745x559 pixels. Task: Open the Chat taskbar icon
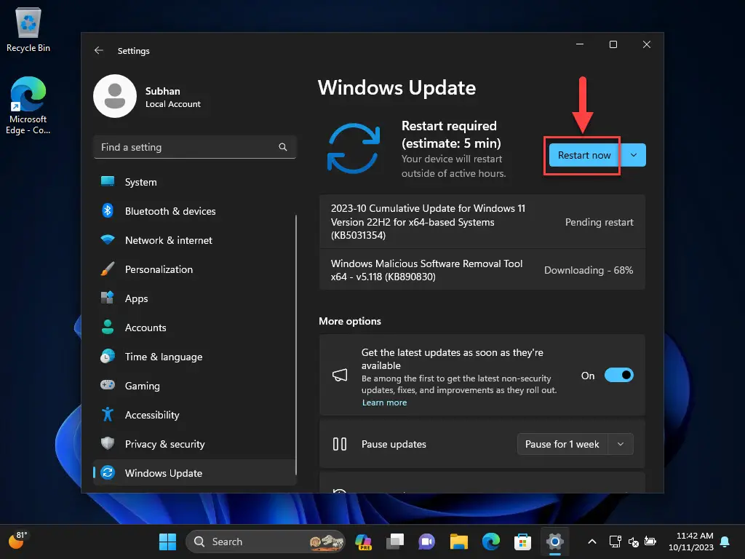[x=426, y=542]
